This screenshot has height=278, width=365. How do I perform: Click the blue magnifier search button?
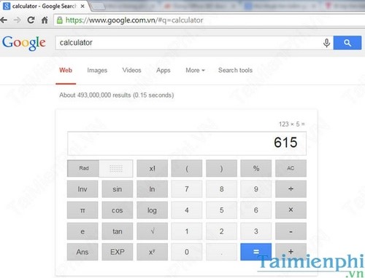(347, 43)
